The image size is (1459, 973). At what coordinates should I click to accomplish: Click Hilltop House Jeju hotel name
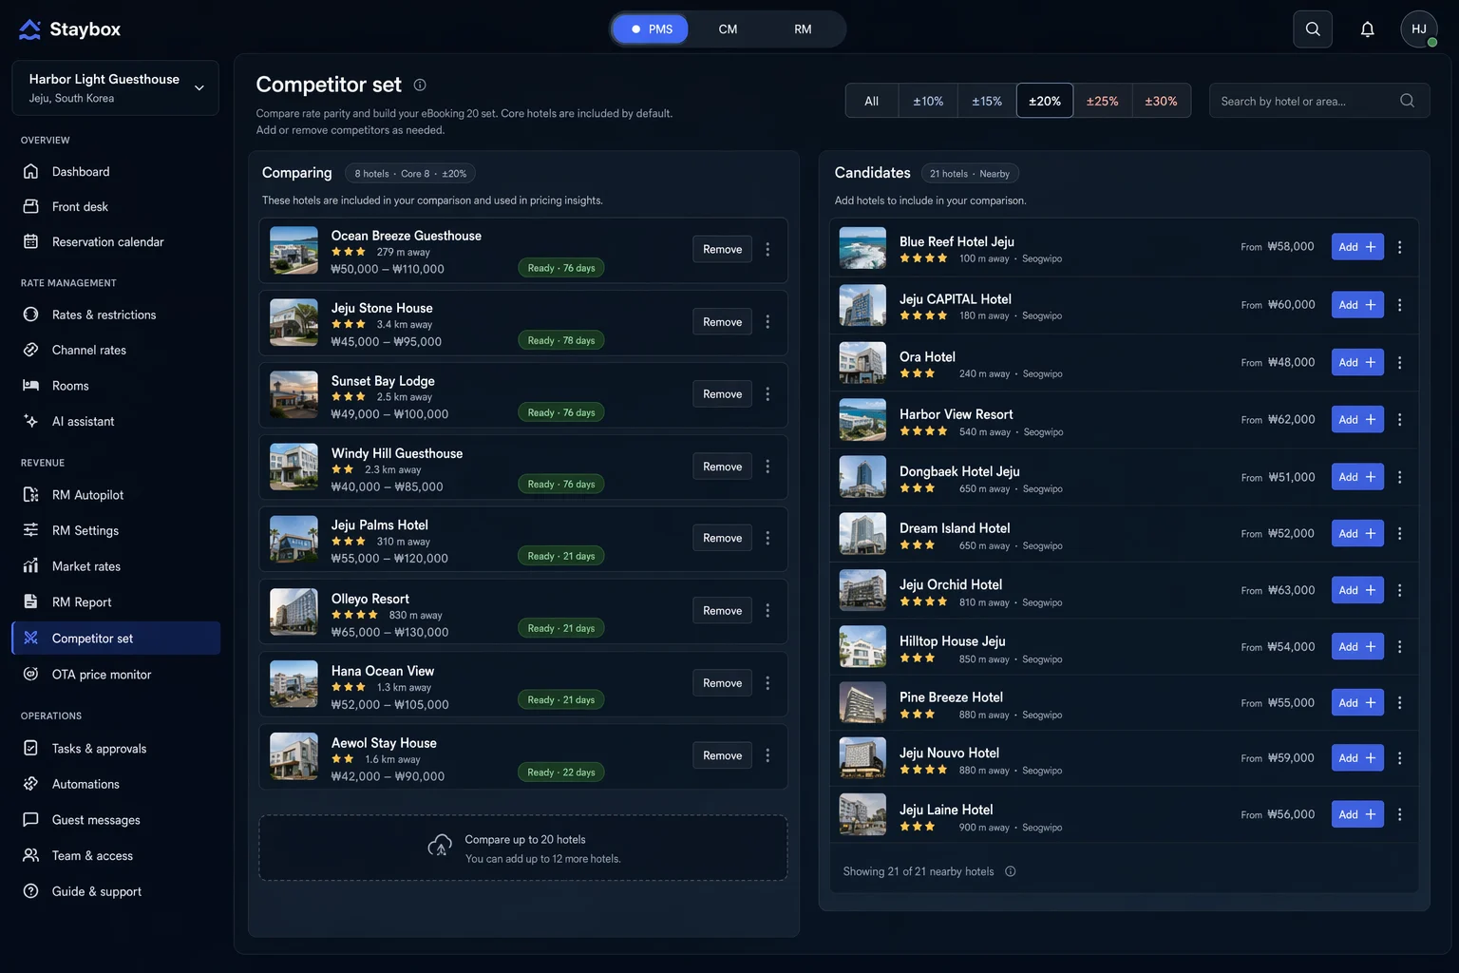click(x=952, y=641)
